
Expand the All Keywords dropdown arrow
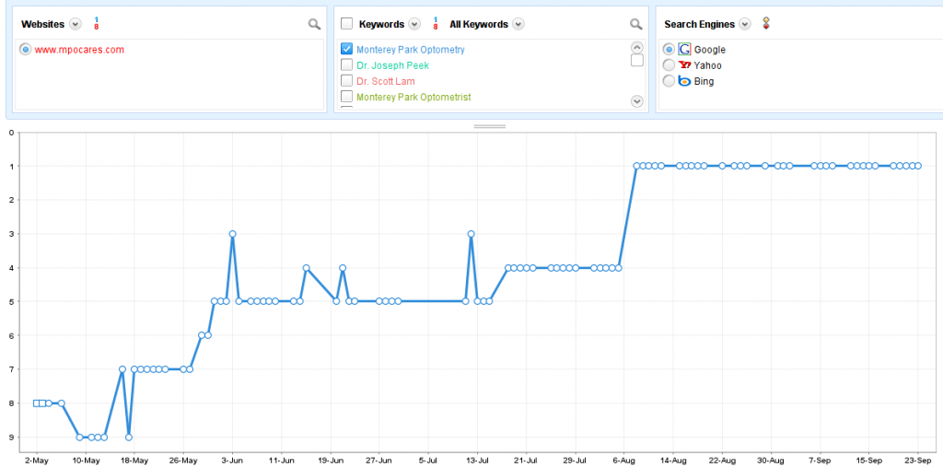point(518,24)
